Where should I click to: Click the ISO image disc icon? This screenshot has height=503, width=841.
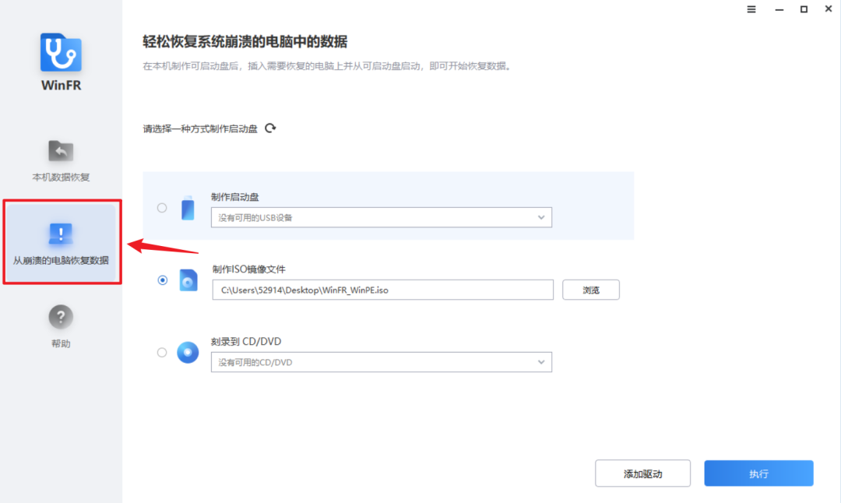point(188,281)
